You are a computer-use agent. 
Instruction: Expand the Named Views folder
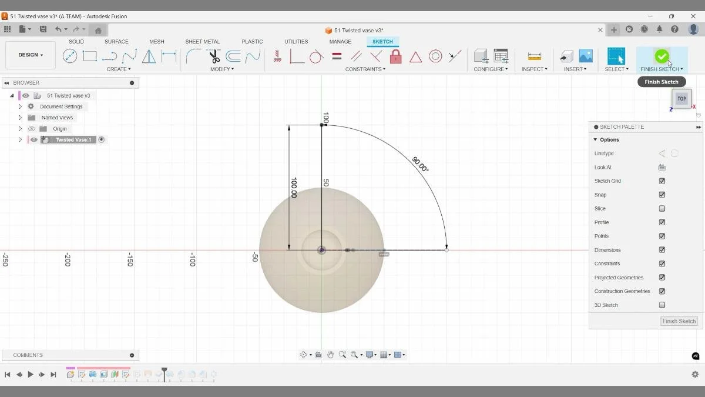coord(20,117)
